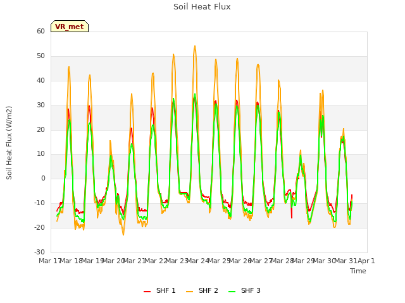The width and height of the screenshot is (405, 303).
Task: Toggle SHF 1 series via legend label
Action: point(166,290)
